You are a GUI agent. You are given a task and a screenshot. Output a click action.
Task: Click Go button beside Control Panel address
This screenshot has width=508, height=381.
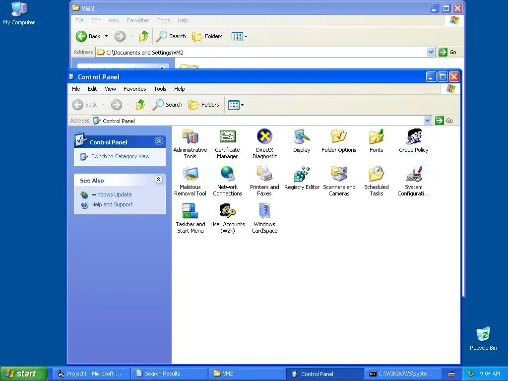[x=444, y=121]
